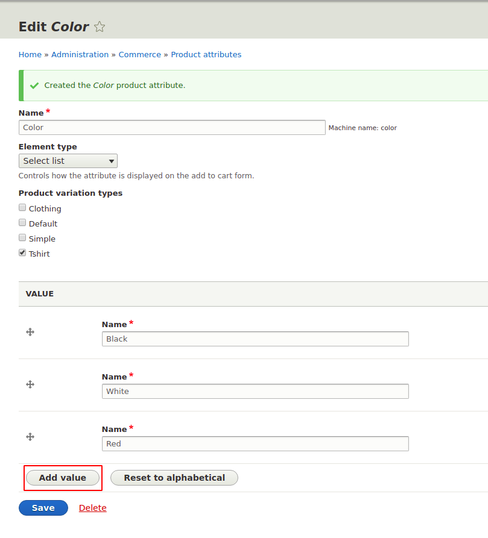Click the red Delete link

92,508
